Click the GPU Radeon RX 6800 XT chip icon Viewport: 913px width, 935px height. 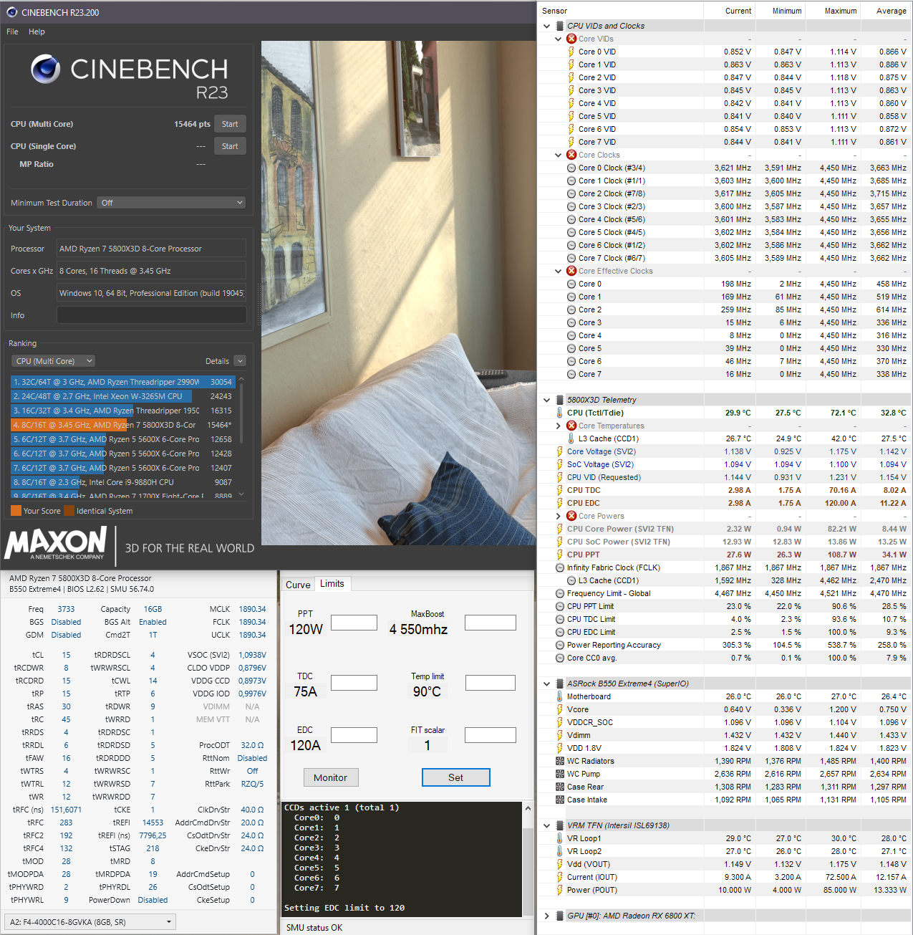[560, 916]
